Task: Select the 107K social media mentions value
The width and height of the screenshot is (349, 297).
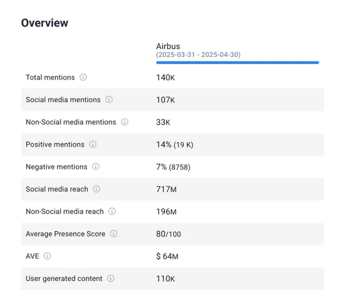Action: click(166, 100)
